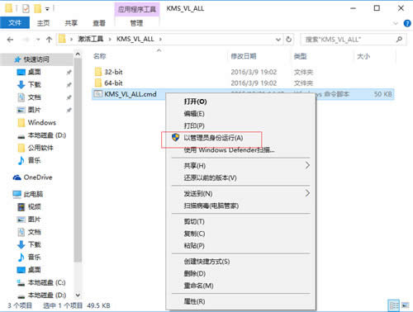Click the 音乐 icon under 此电脑
Image resolution: width=413 pixels, height=312 pixels.
click(x=21, y=258)
